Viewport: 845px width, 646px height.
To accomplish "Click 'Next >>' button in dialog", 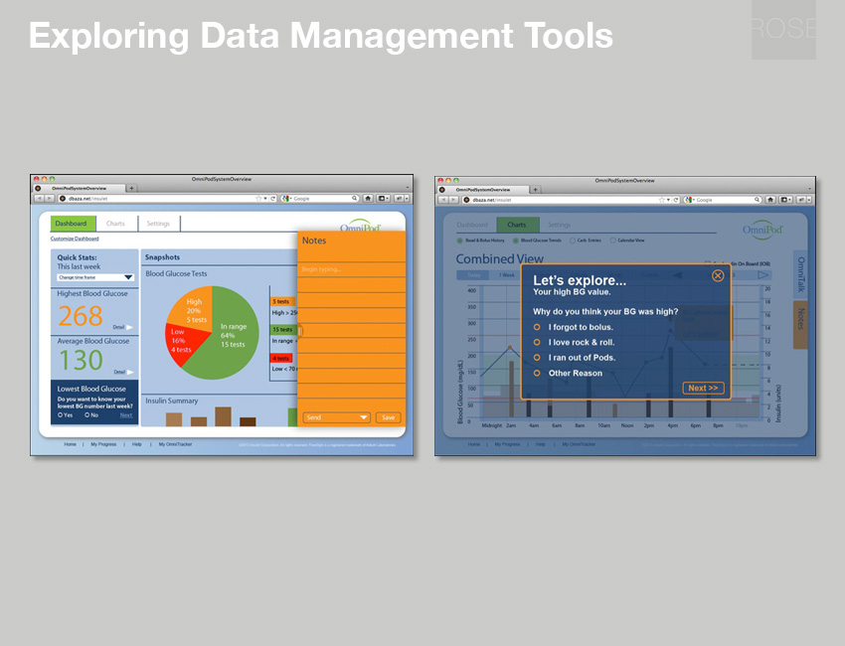I will pyautogui.click(x=703, y=388).
